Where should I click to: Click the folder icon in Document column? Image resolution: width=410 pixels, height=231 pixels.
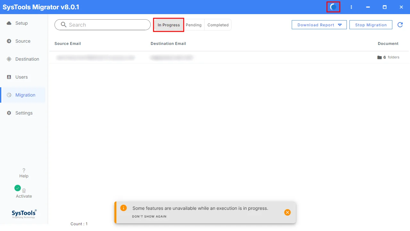380,57
